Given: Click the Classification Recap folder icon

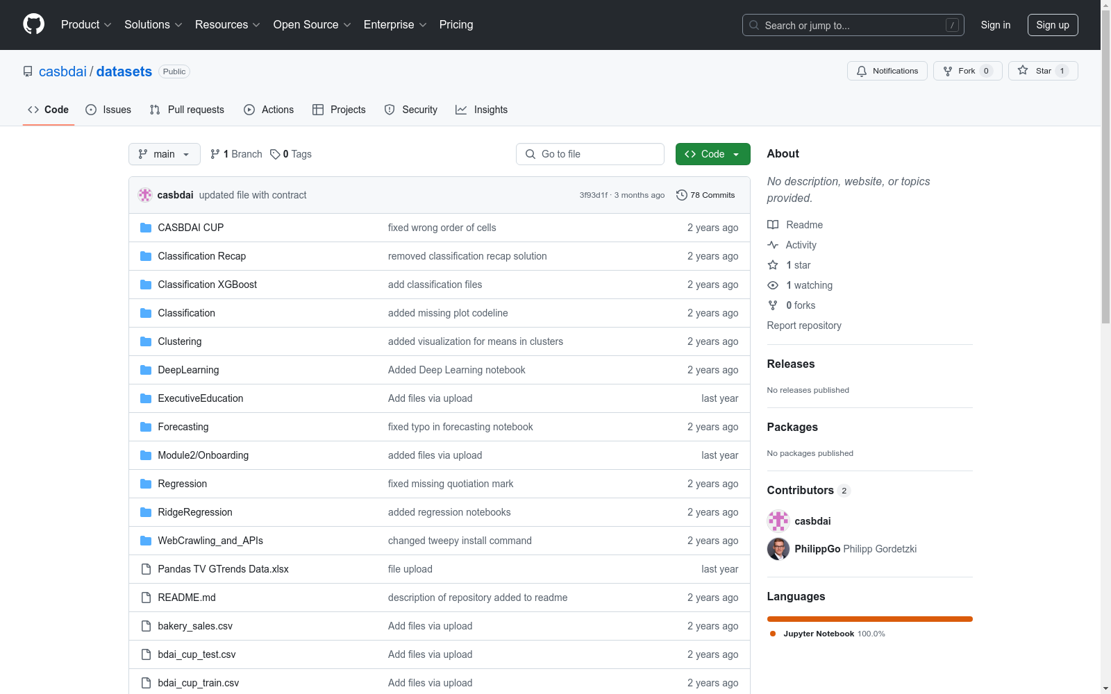Looking at the screenshot, I should point(146,256).
